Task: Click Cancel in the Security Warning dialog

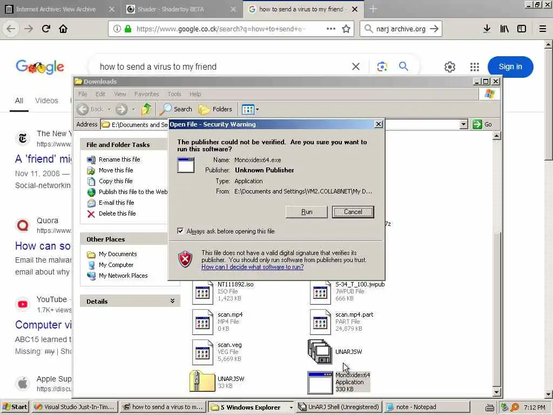Action: pos(353,212)
